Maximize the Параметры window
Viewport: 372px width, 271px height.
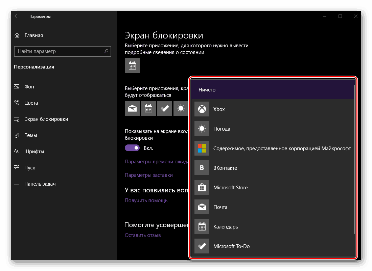[340, 16]
